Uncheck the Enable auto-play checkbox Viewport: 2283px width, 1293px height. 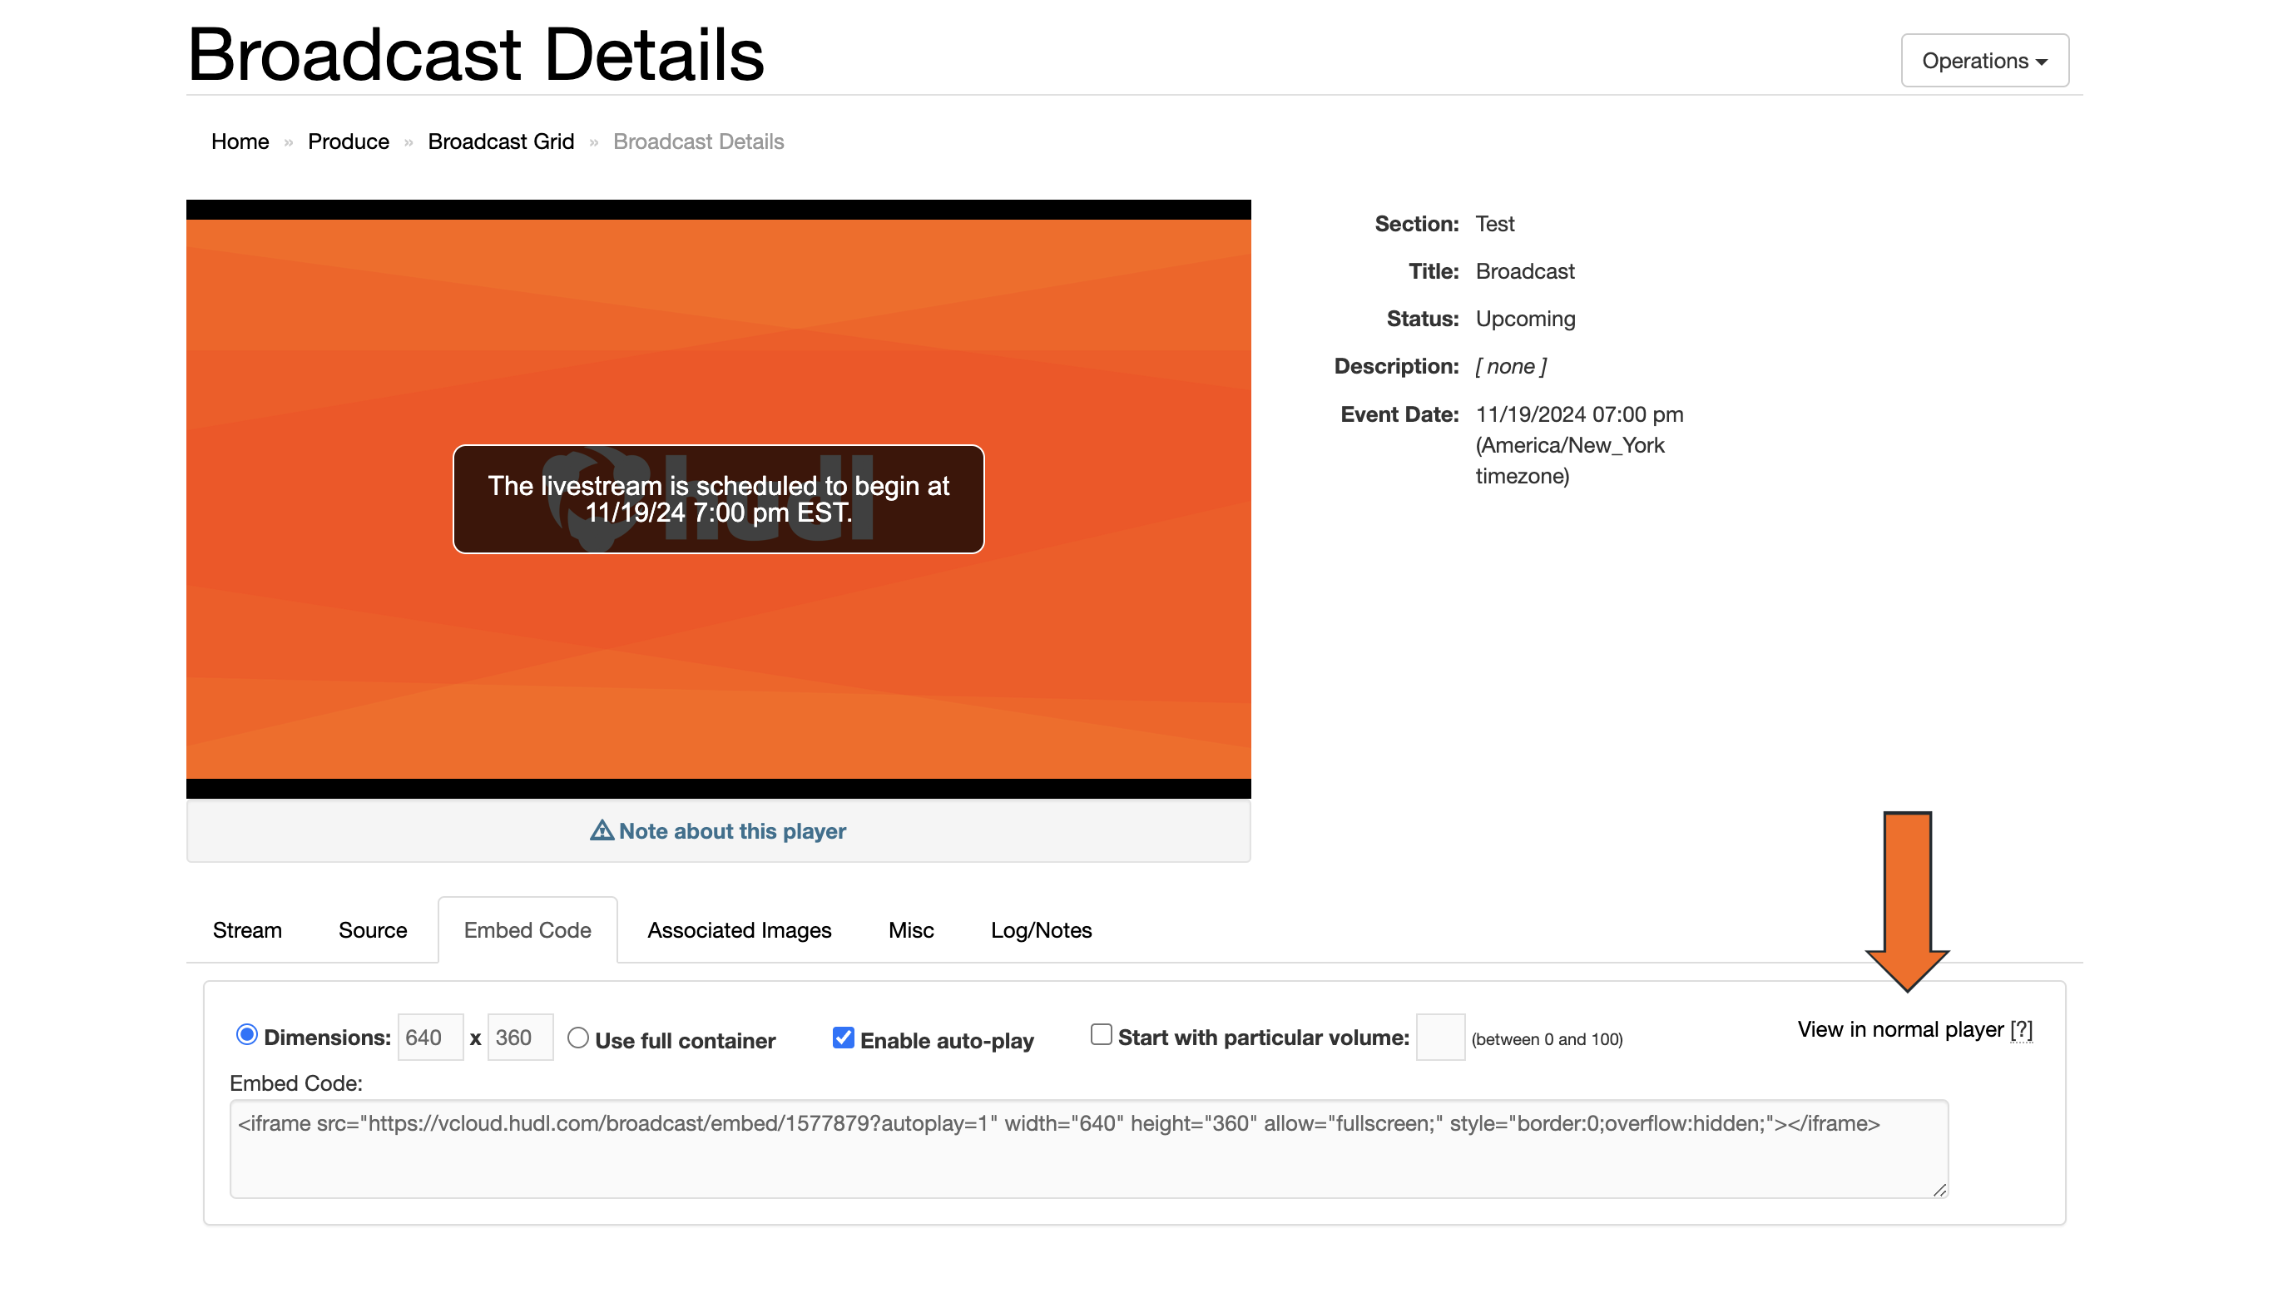tap(844, 1038)
